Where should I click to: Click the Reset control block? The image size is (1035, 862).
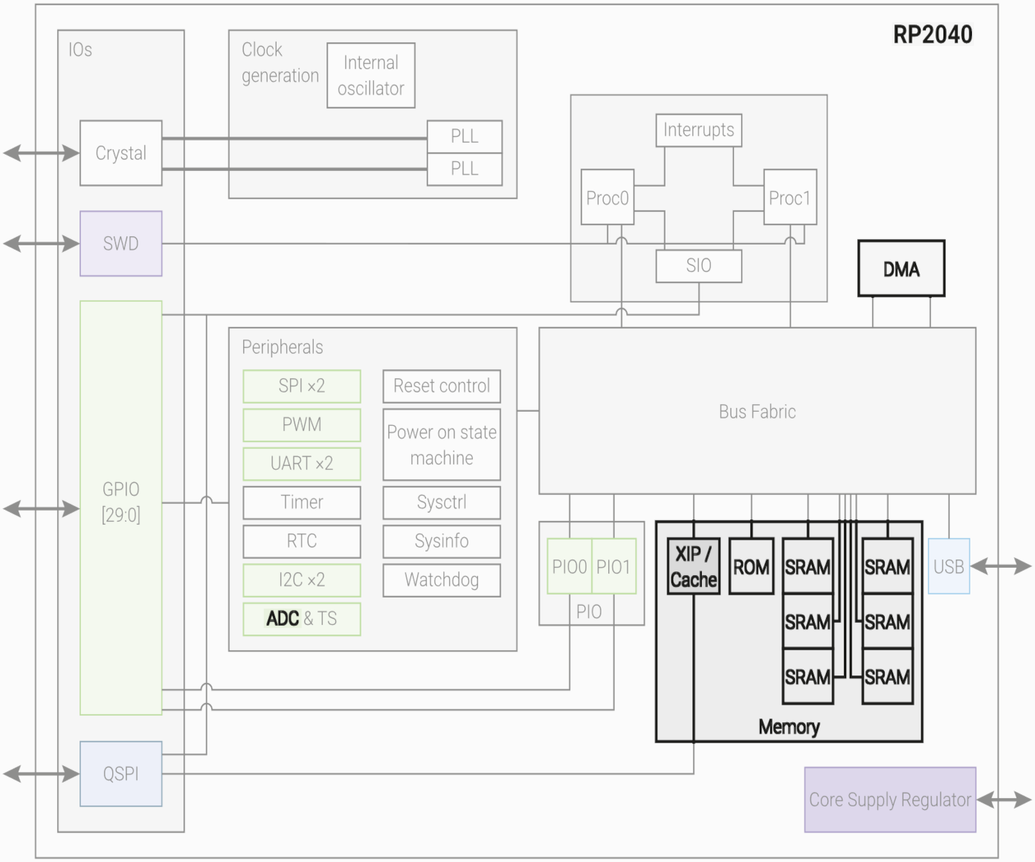coord(442,386)
